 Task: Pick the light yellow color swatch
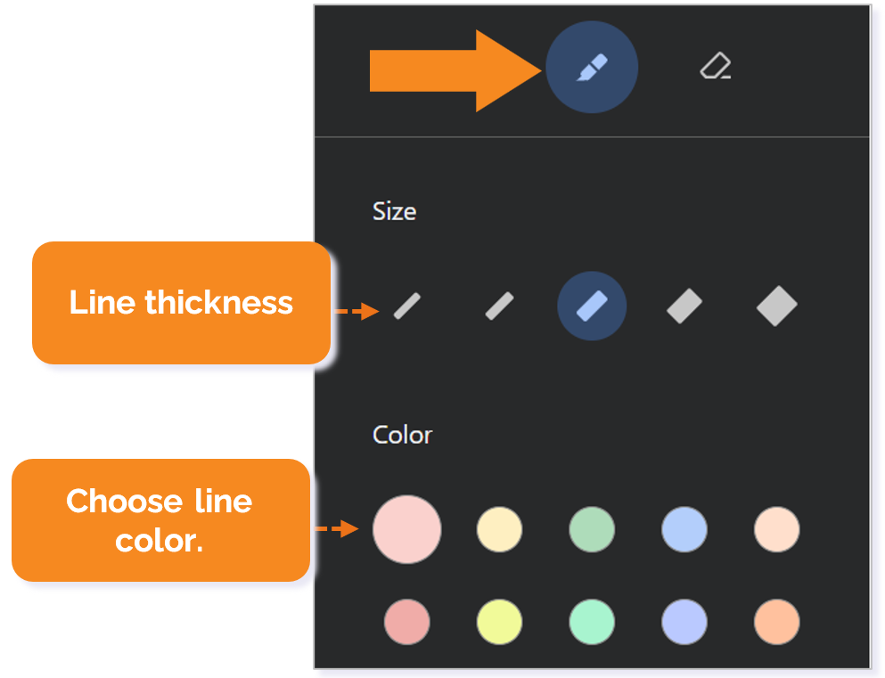(x=499, y=529)
